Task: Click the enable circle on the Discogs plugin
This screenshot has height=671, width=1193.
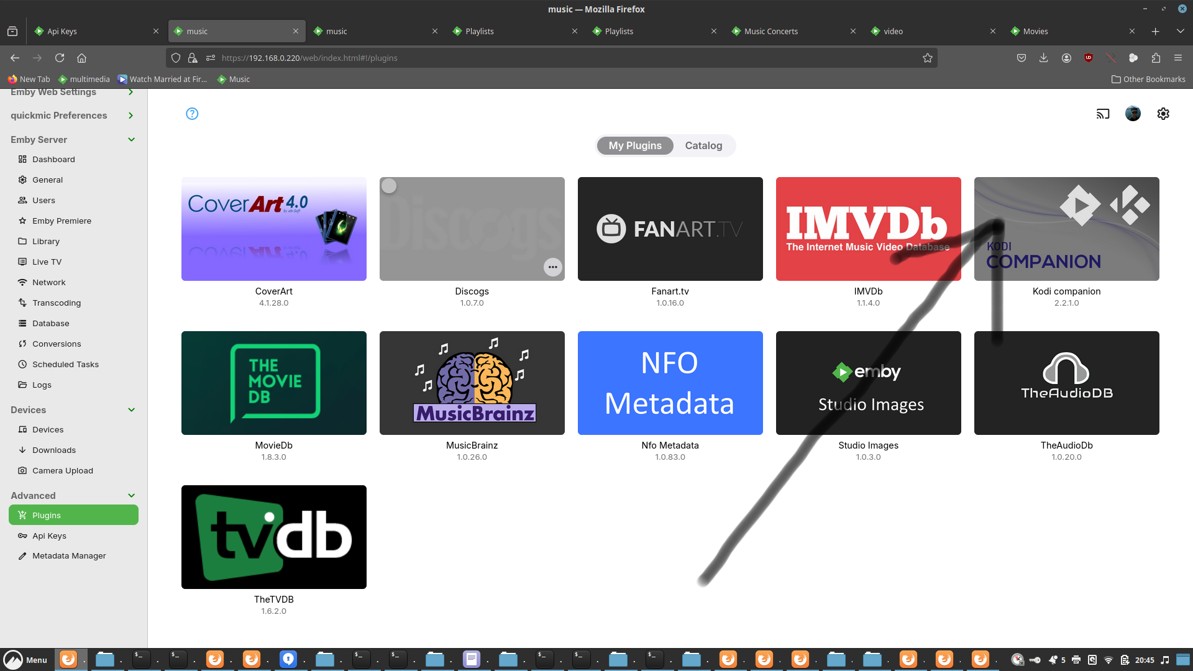Action: click(389, 185)
